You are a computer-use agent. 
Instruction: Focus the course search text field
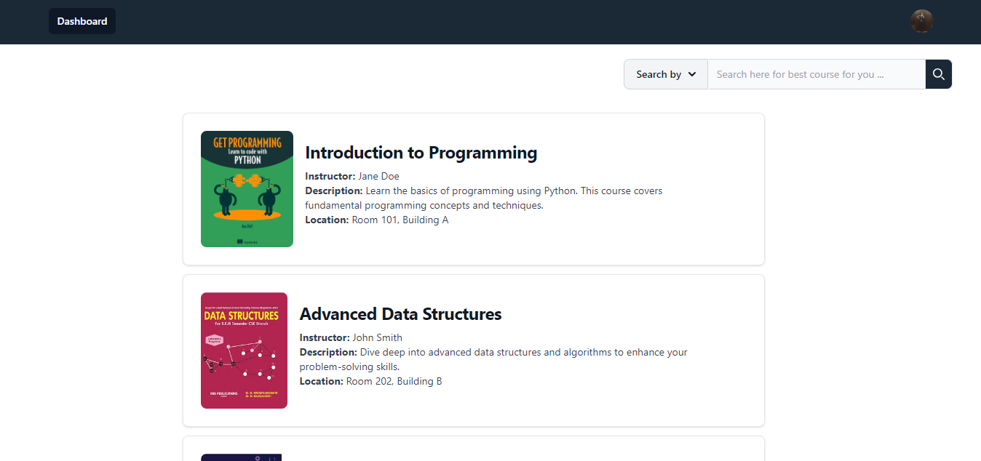(816, 74)
